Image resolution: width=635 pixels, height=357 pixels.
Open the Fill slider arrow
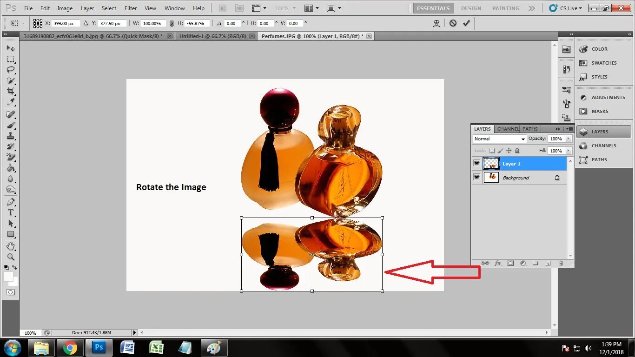coord(568,151)
